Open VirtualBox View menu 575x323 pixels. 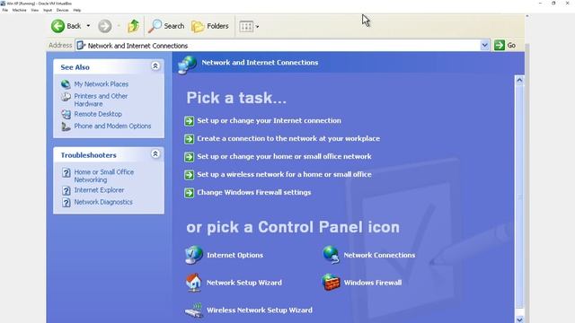(34, 10)
